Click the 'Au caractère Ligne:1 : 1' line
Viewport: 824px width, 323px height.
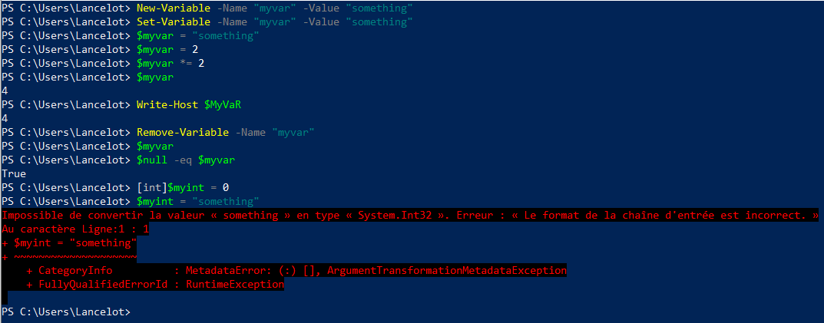pos(74,229)
